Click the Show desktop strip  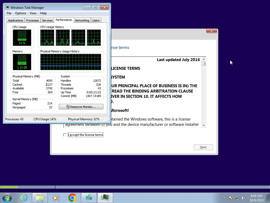tap(268, 198)
